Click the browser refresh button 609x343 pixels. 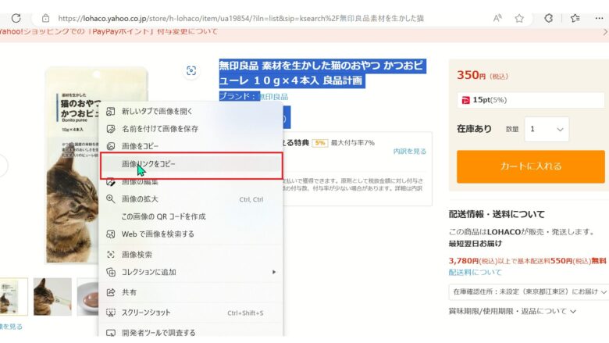(x=16, y=17)
